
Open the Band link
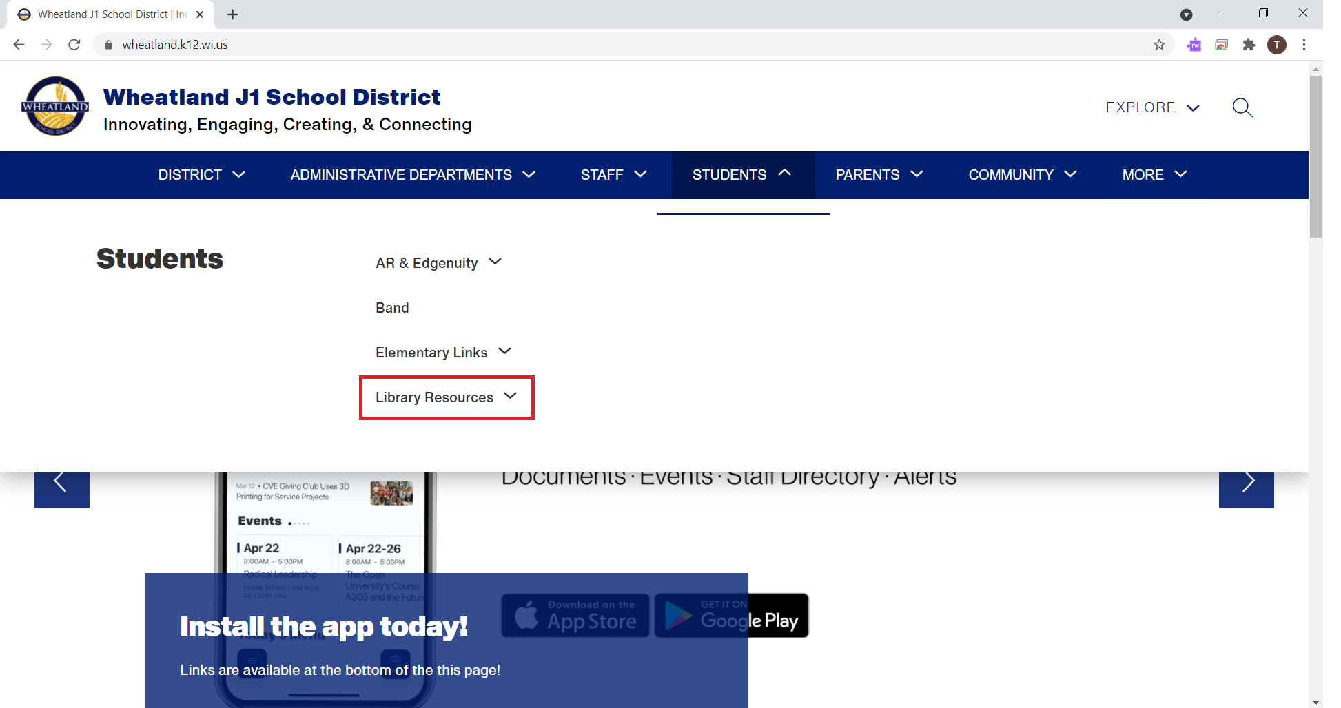click(x=392, y=308)
